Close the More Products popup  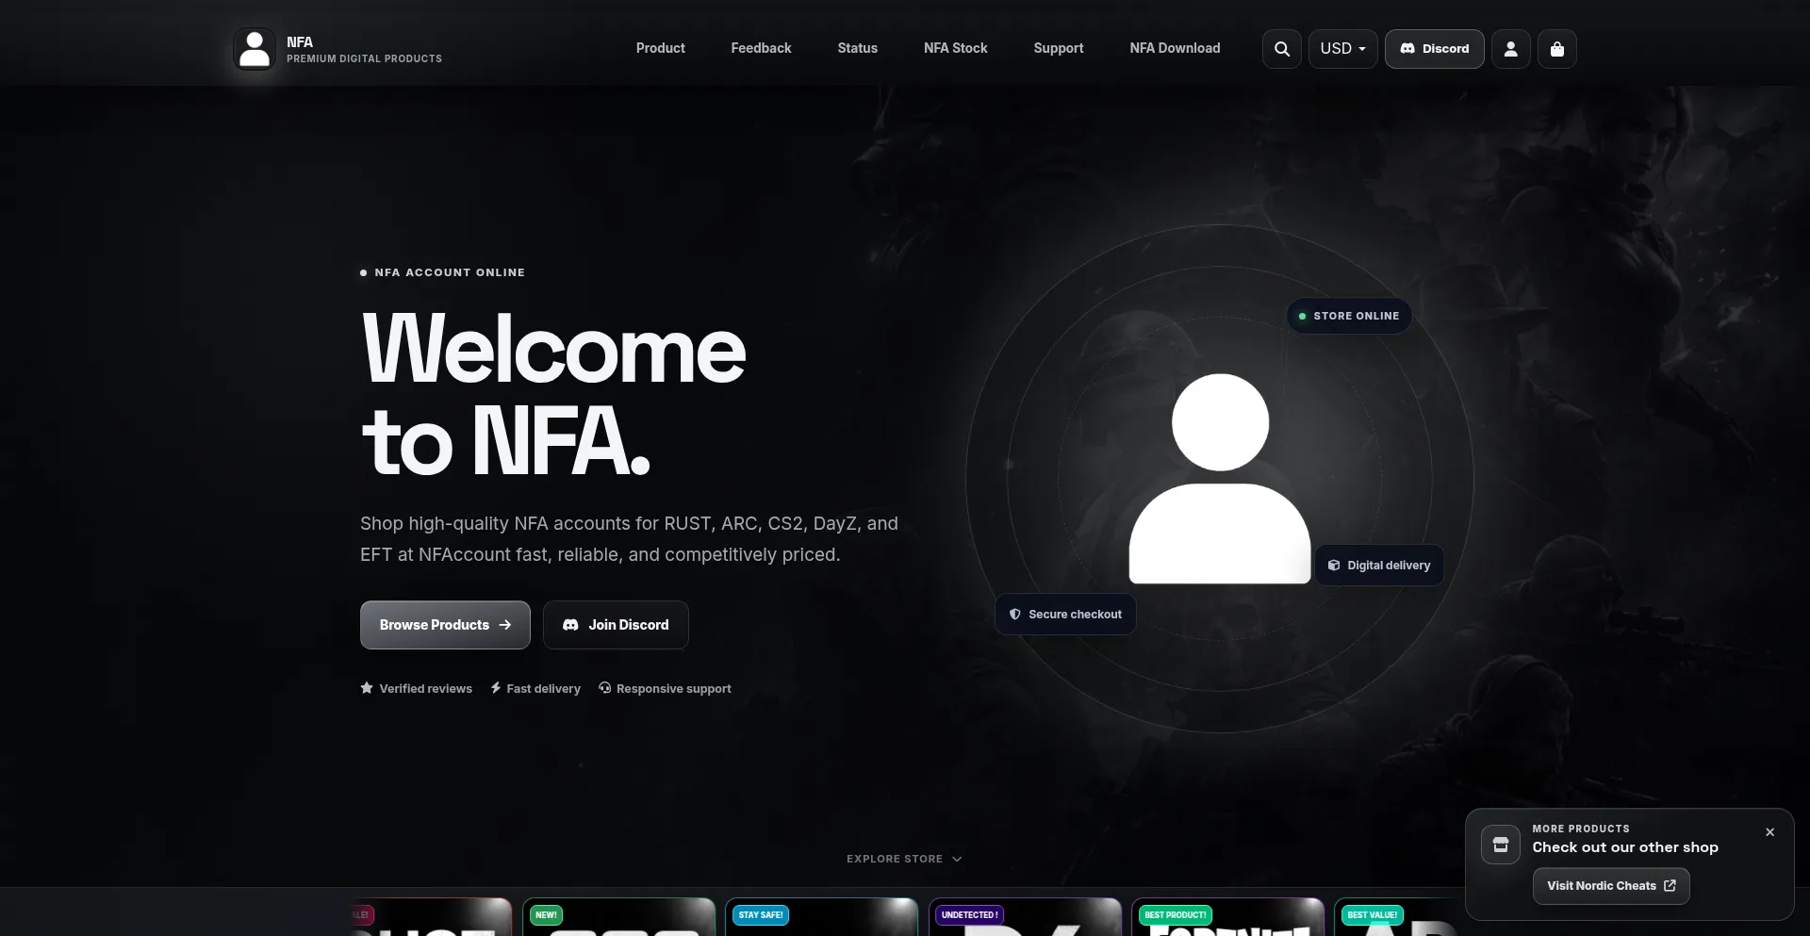click(1769, 832)
